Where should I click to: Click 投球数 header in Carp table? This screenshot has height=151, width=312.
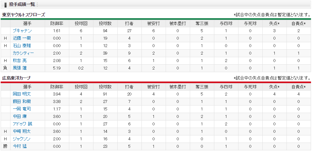[105, 87]
